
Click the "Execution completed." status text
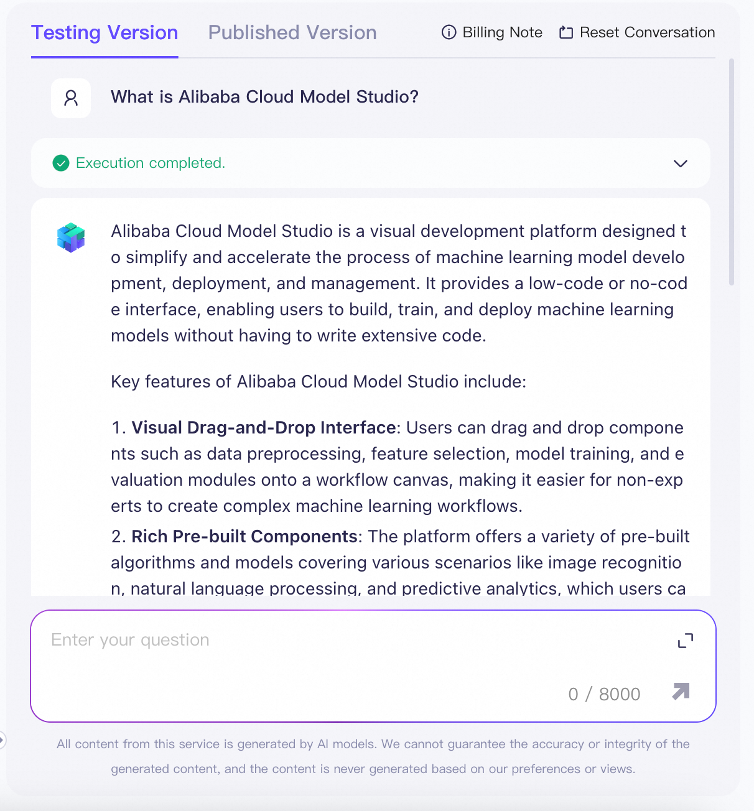[x=151, y=163]
